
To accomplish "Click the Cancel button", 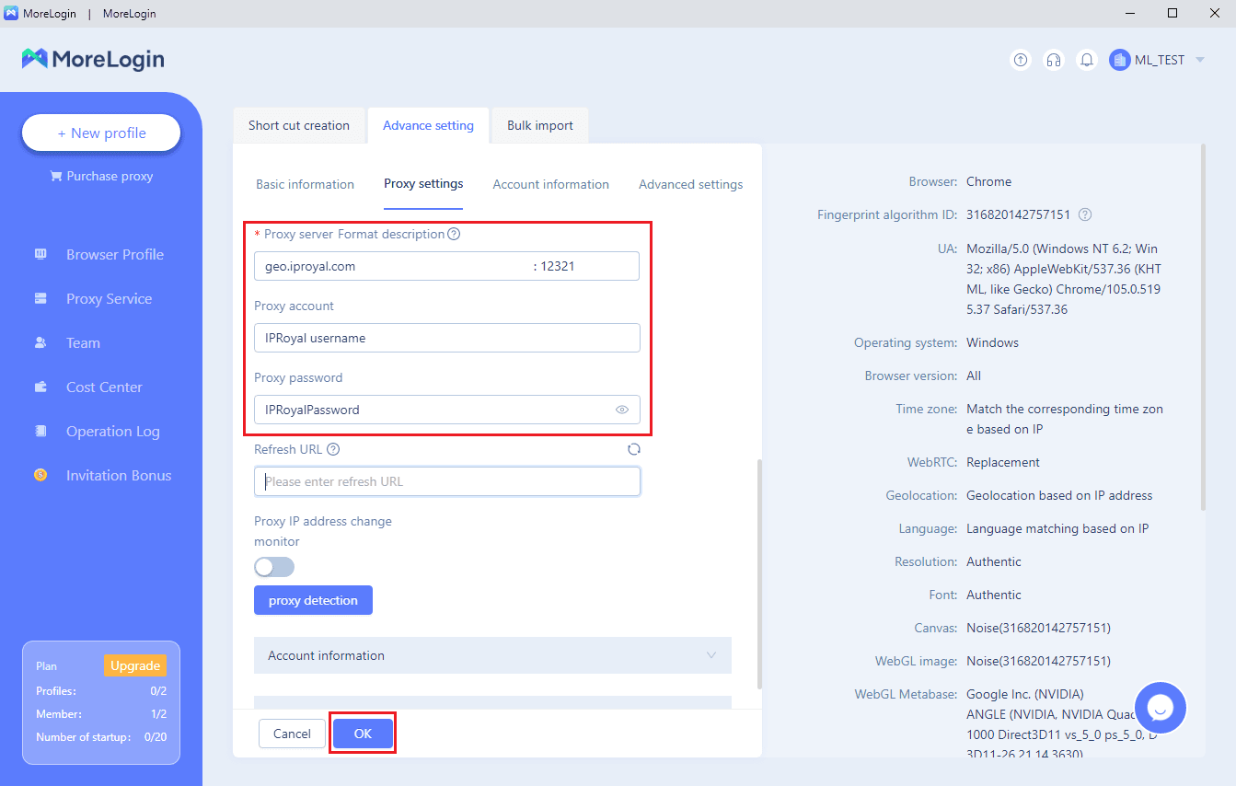I will pyautogui.click(x=292, y=734).
